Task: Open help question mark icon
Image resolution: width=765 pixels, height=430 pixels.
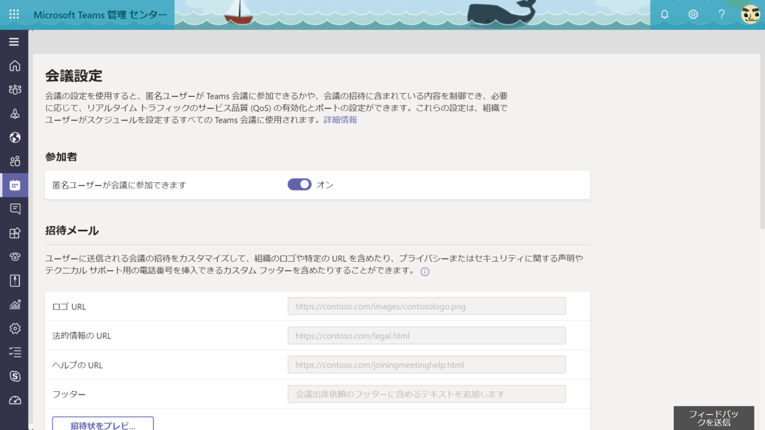Action: (x=722, y=14)
